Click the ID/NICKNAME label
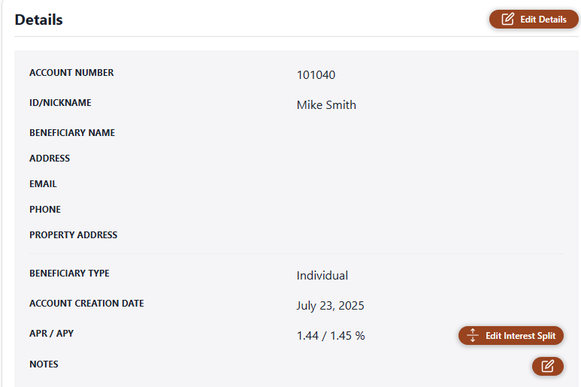Screen dimensions: 581x387 (60, 103)
